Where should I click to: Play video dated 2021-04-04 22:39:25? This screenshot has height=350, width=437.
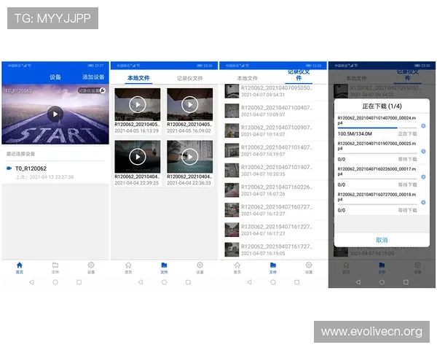pyautogui.click(x=138, y=157)
